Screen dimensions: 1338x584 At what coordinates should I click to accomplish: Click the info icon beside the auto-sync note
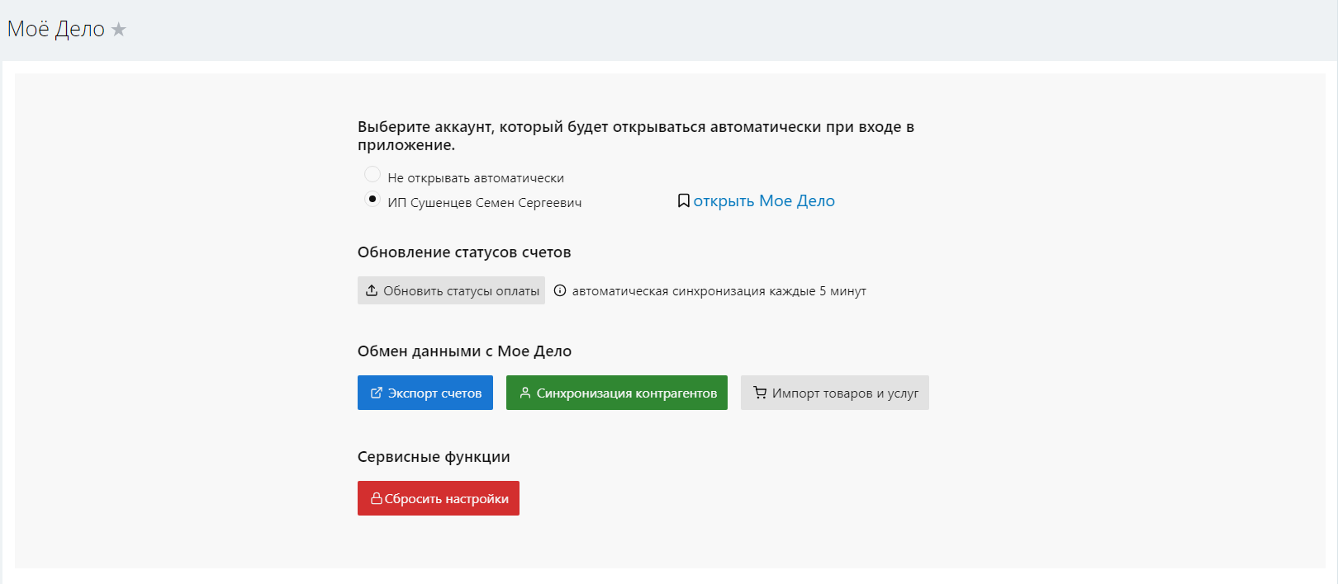(560, 290)
